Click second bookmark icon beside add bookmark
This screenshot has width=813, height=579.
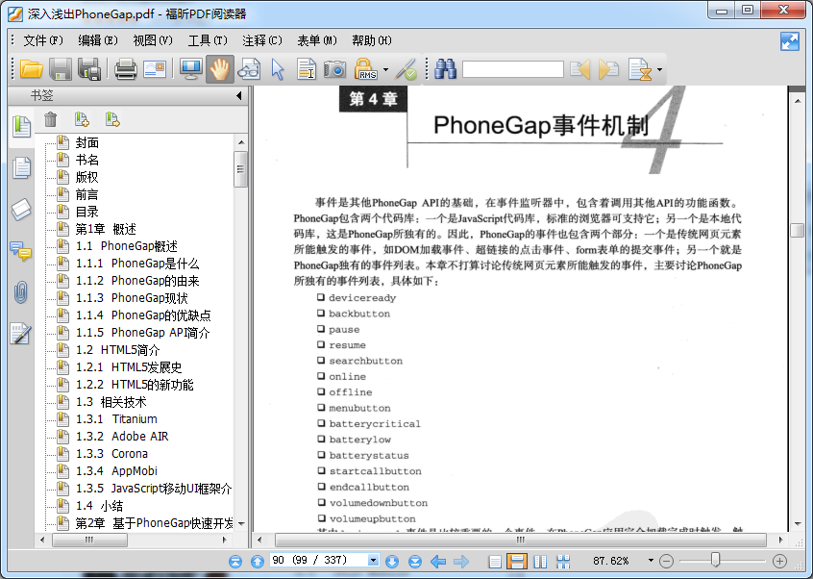tap(112, 119)
